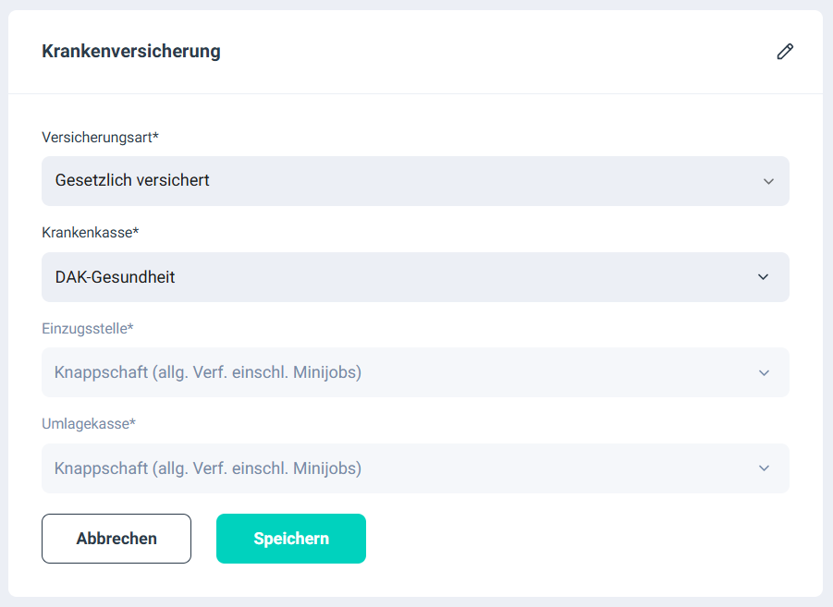Click the Einzugsstelle chevron arrow
Image resolution: width=833 pixels, height=607 pixels.
[x=764, y=373]
